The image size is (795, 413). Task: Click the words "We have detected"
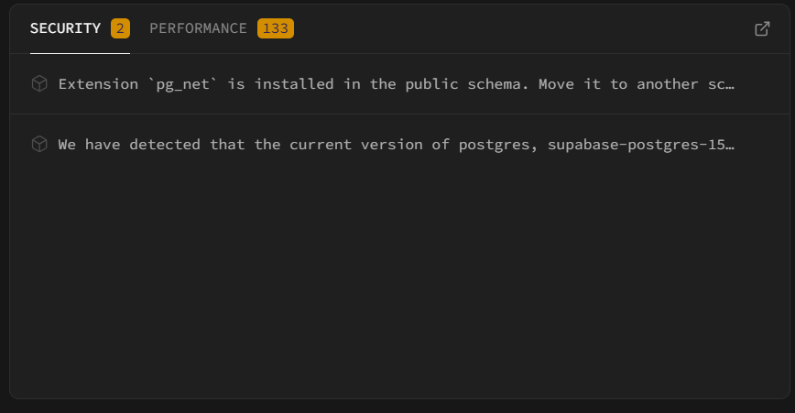pos(129,144)
